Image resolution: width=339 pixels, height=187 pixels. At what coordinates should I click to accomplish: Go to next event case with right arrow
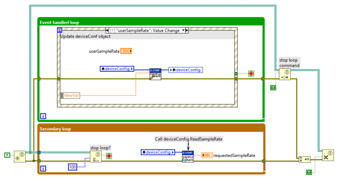coord(187,31)
